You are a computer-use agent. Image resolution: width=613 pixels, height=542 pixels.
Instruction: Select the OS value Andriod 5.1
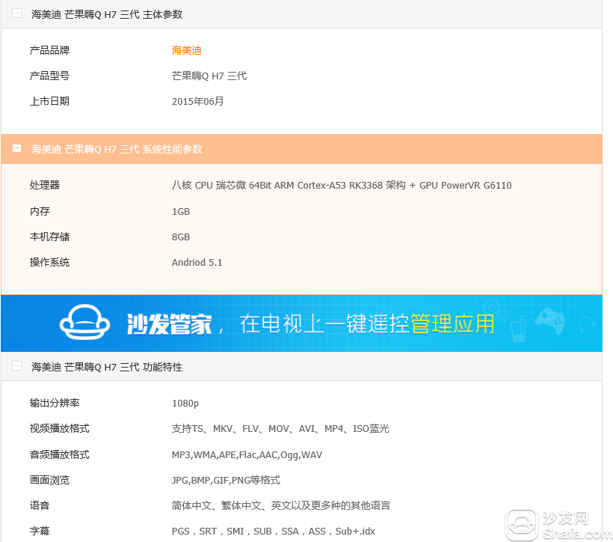[197, 262]
